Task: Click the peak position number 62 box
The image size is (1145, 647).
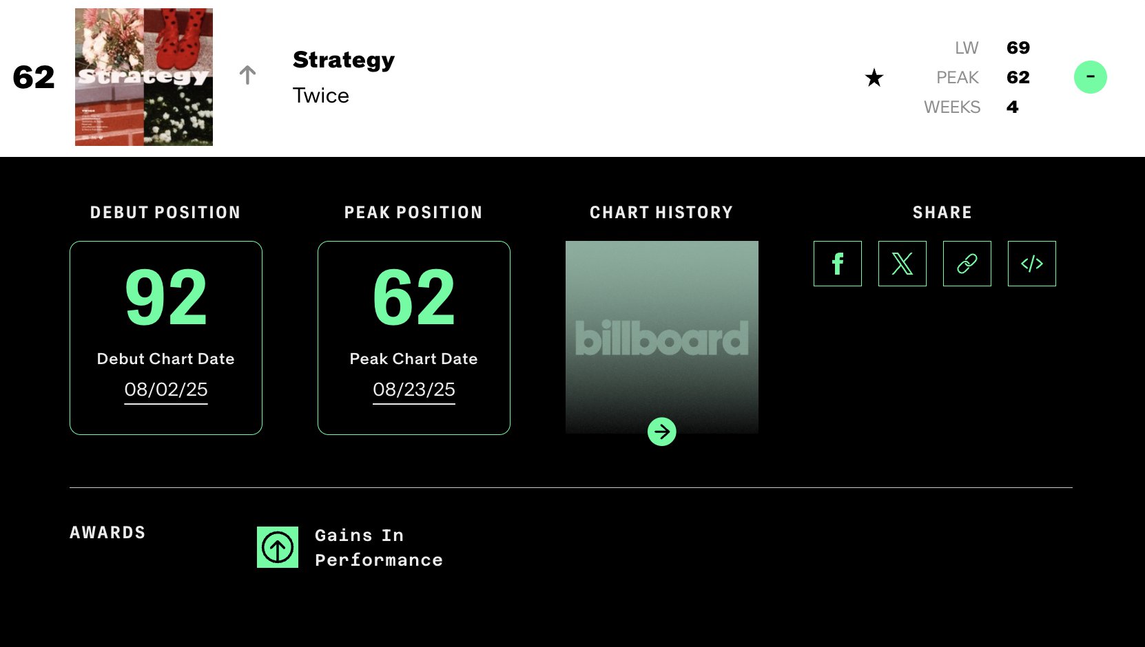Action: click(414, 298)
